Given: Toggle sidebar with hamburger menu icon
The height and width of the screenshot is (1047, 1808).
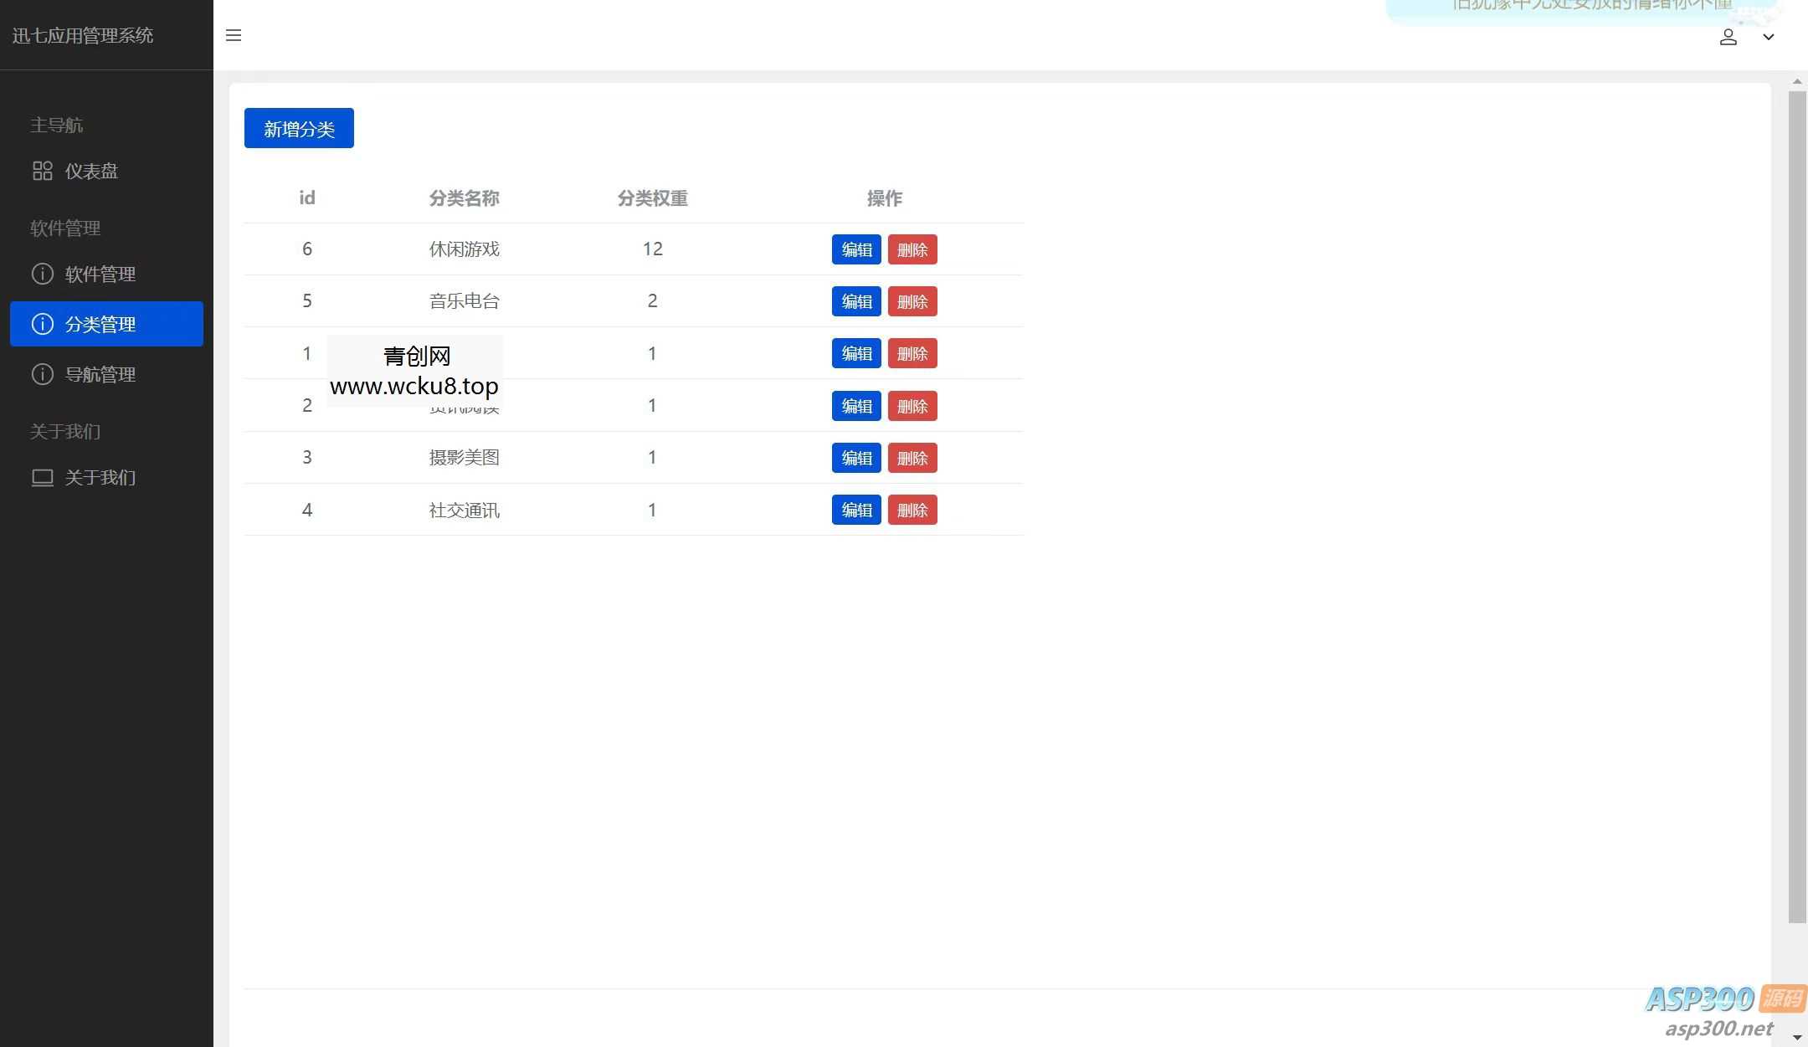Looking at the screenshot, I should (234, 35).
